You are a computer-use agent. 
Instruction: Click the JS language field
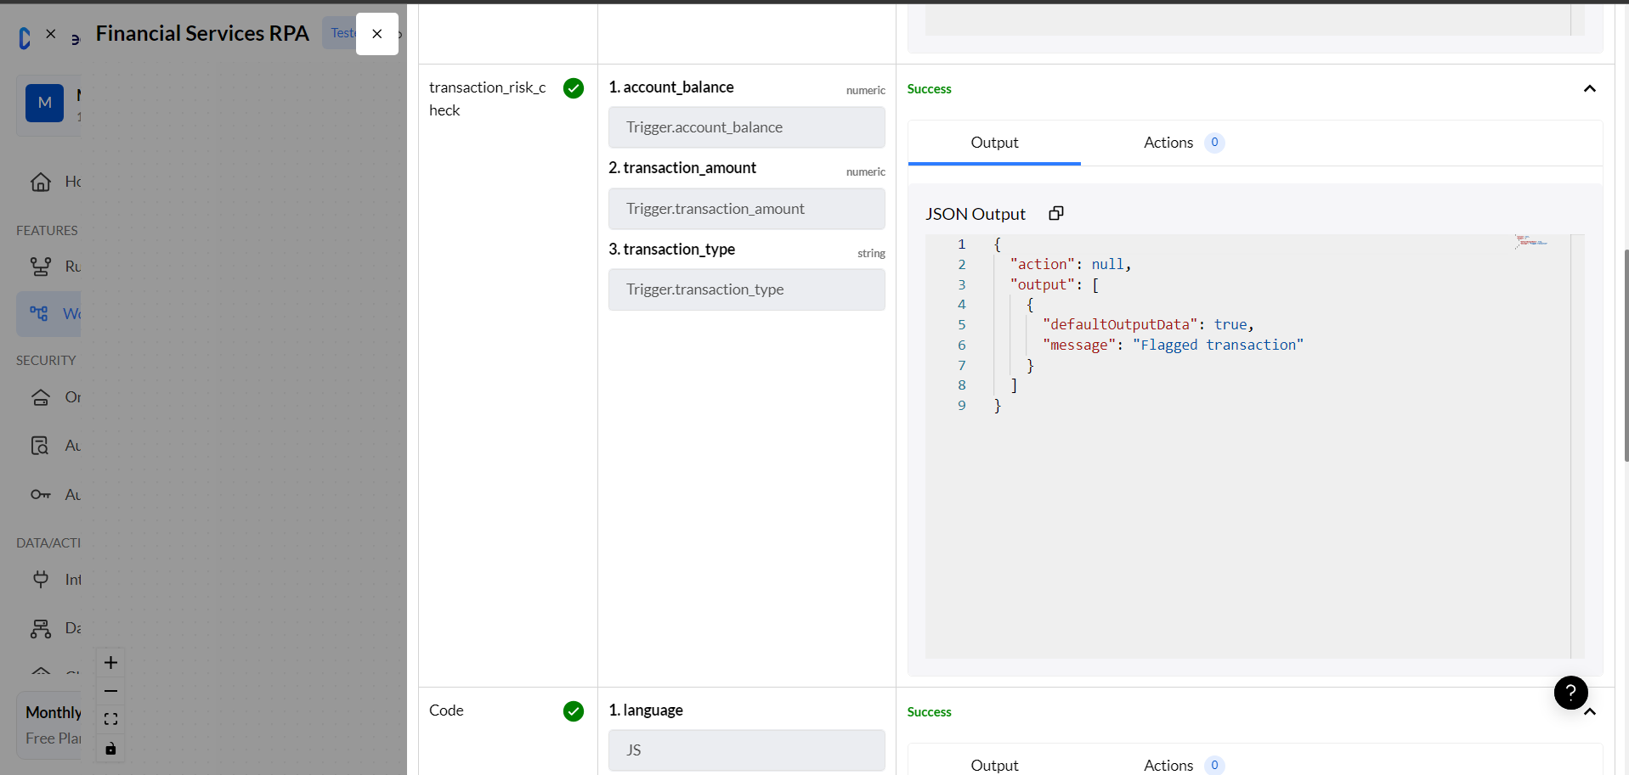point(746,750)
